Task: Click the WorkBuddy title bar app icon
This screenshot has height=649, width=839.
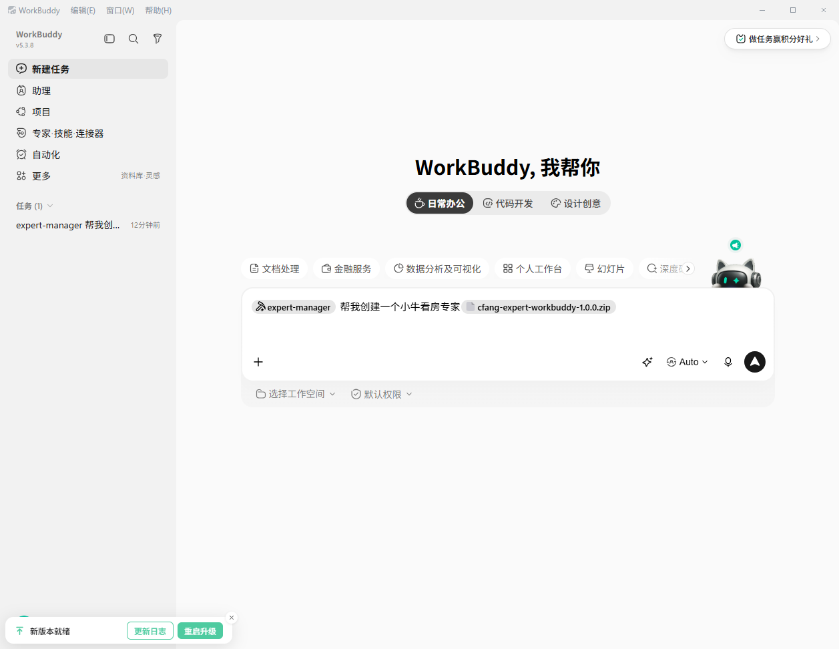Action: coord(12,10)
